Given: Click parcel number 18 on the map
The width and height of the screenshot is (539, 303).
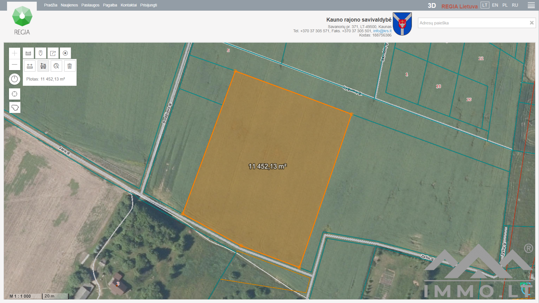Looking at the screenshot, I should tap(438, 86).
